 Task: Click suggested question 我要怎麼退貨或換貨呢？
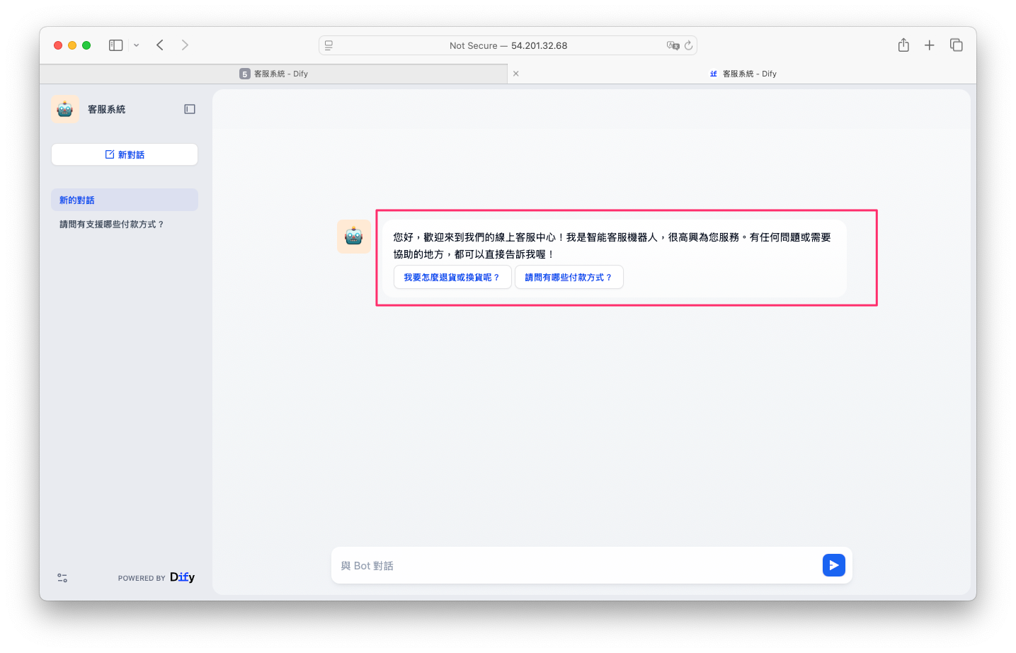coord(452,278)
